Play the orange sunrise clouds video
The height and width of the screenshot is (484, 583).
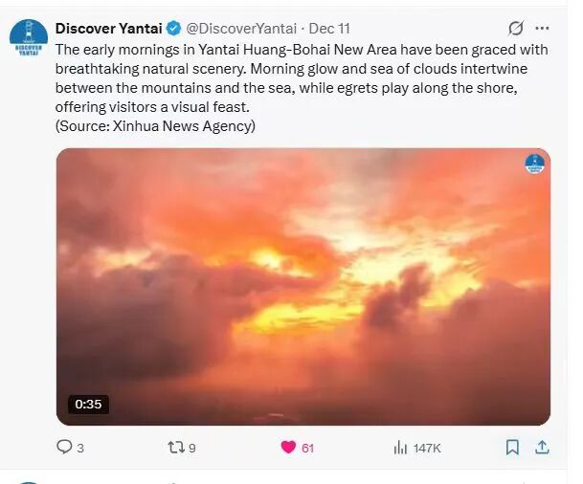pos(303,287)
